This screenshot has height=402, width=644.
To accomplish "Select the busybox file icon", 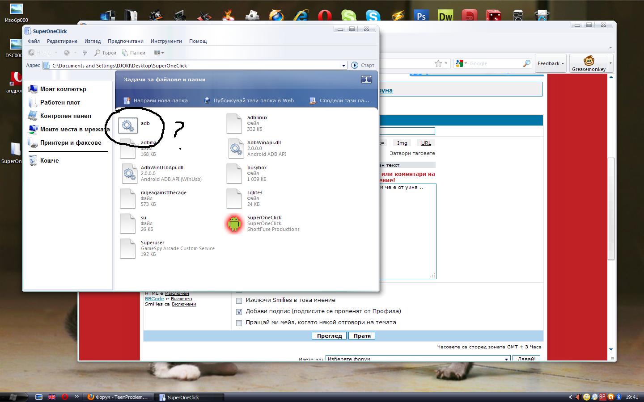I will click(x=234, y=173).
